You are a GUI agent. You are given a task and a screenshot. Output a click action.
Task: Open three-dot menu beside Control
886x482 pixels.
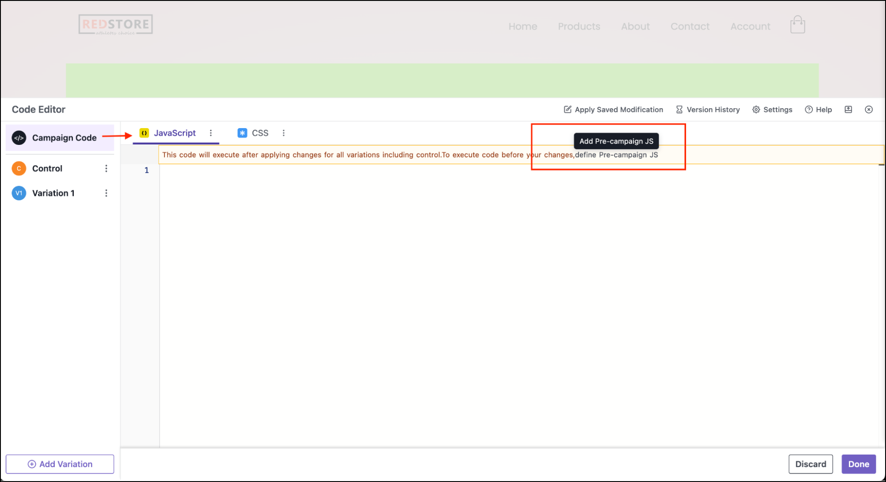(106, 168)
